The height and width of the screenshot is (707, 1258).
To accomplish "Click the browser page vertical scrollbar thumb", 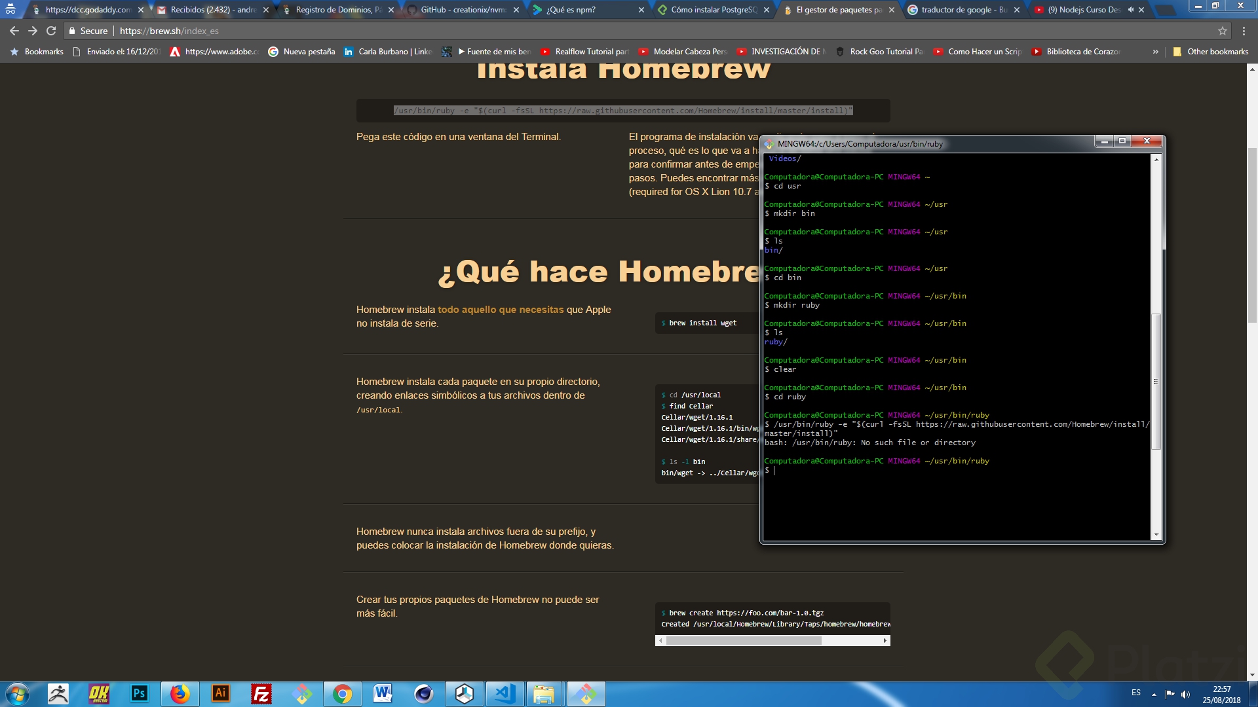I will point(1252,236).
